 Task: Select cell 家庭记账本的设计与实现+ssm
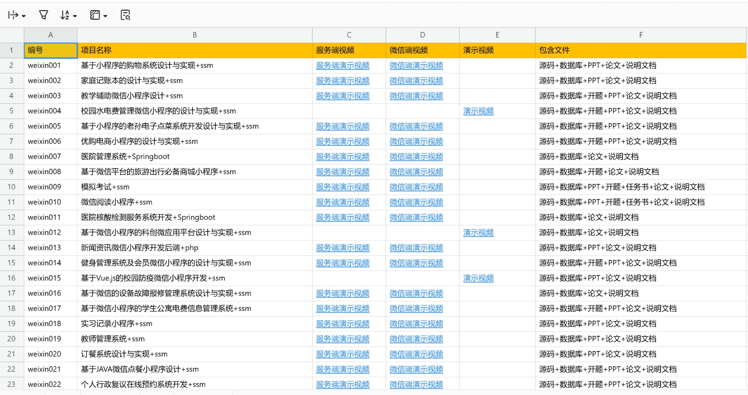(x=195, y=81)
